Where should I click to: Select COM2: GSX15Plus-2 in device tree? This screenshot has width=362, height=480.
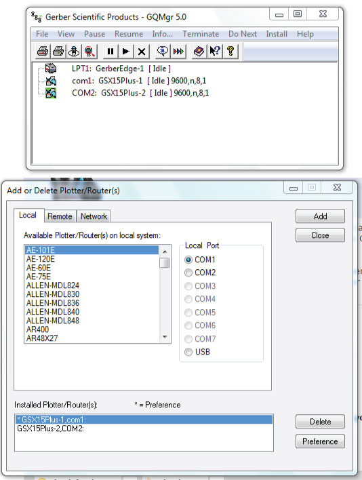click(140, 93)
